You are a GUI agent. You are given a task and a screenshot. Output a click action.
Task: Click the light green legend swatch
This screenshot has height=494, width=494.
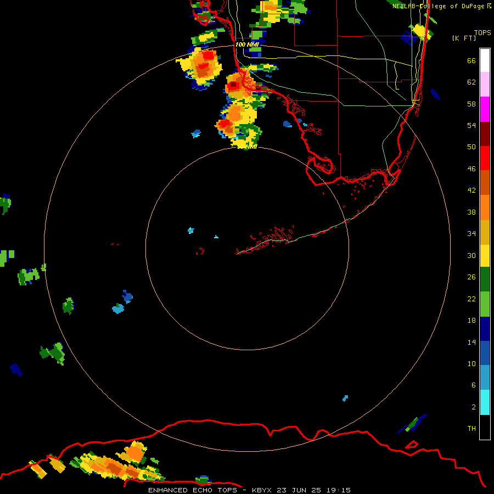[485, 304]
